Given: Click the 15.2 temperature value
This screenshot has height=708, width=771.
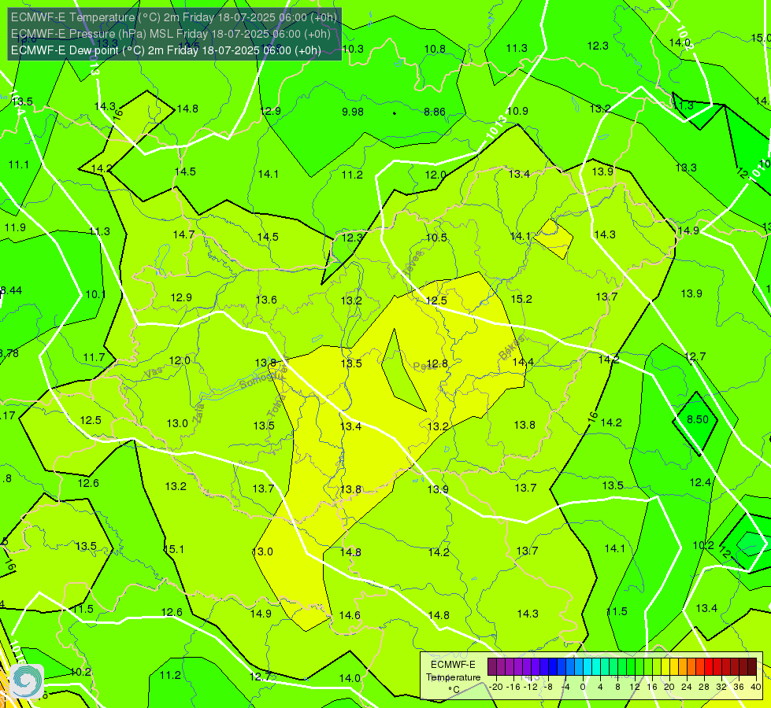Looking at the screenshot, I should pyautogui.click(x=521, y=299).
